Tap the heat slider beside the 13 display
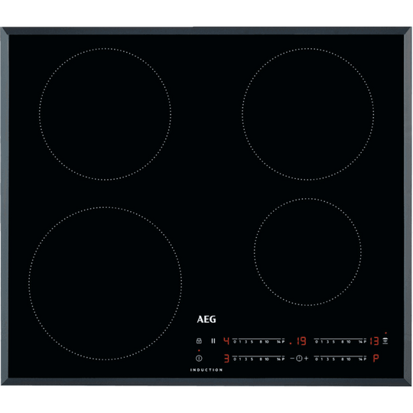The image size is (413, 413). tap(340, 340)
